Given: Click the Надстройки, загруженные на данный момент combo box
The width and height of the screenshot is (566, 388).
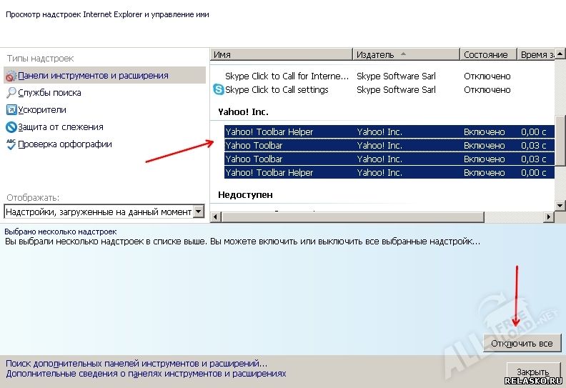Looking at the screenshot, I should (104, 212).
